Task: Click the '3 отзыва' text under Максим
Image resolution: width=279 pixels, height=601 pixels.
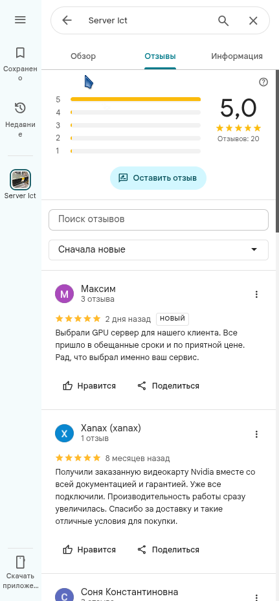Action: tap(97, 299)
